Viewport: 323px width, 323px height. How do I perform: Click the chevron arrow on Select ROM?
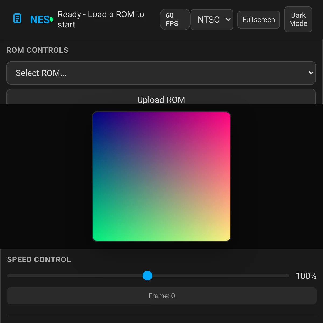coord(311,73)
